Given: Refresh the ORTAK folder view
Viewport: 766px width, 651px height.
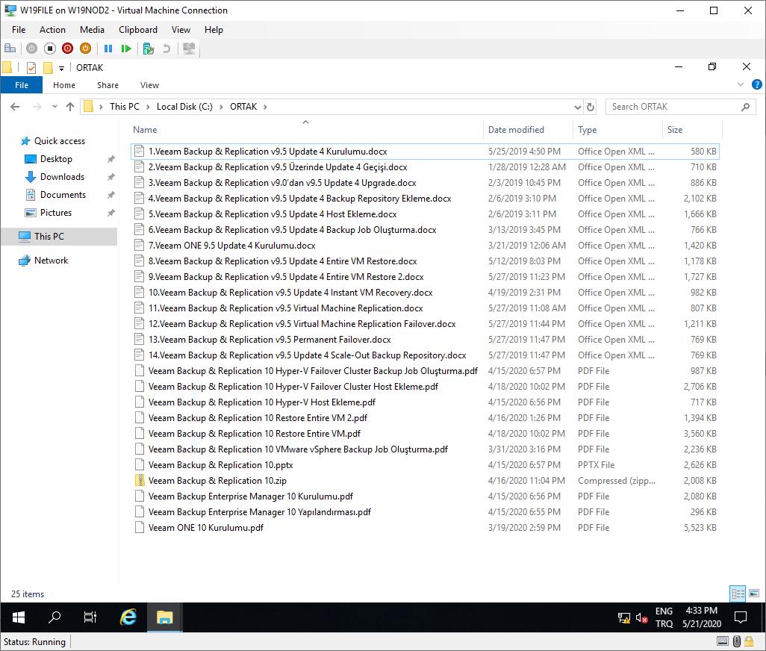Looking at the screenshot, I should pyautogui.click(x=591, y=107).
